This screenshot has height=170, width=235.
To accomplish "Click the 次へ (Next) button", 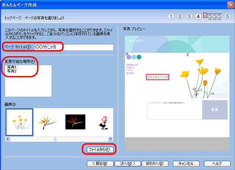I will [127, 164].
